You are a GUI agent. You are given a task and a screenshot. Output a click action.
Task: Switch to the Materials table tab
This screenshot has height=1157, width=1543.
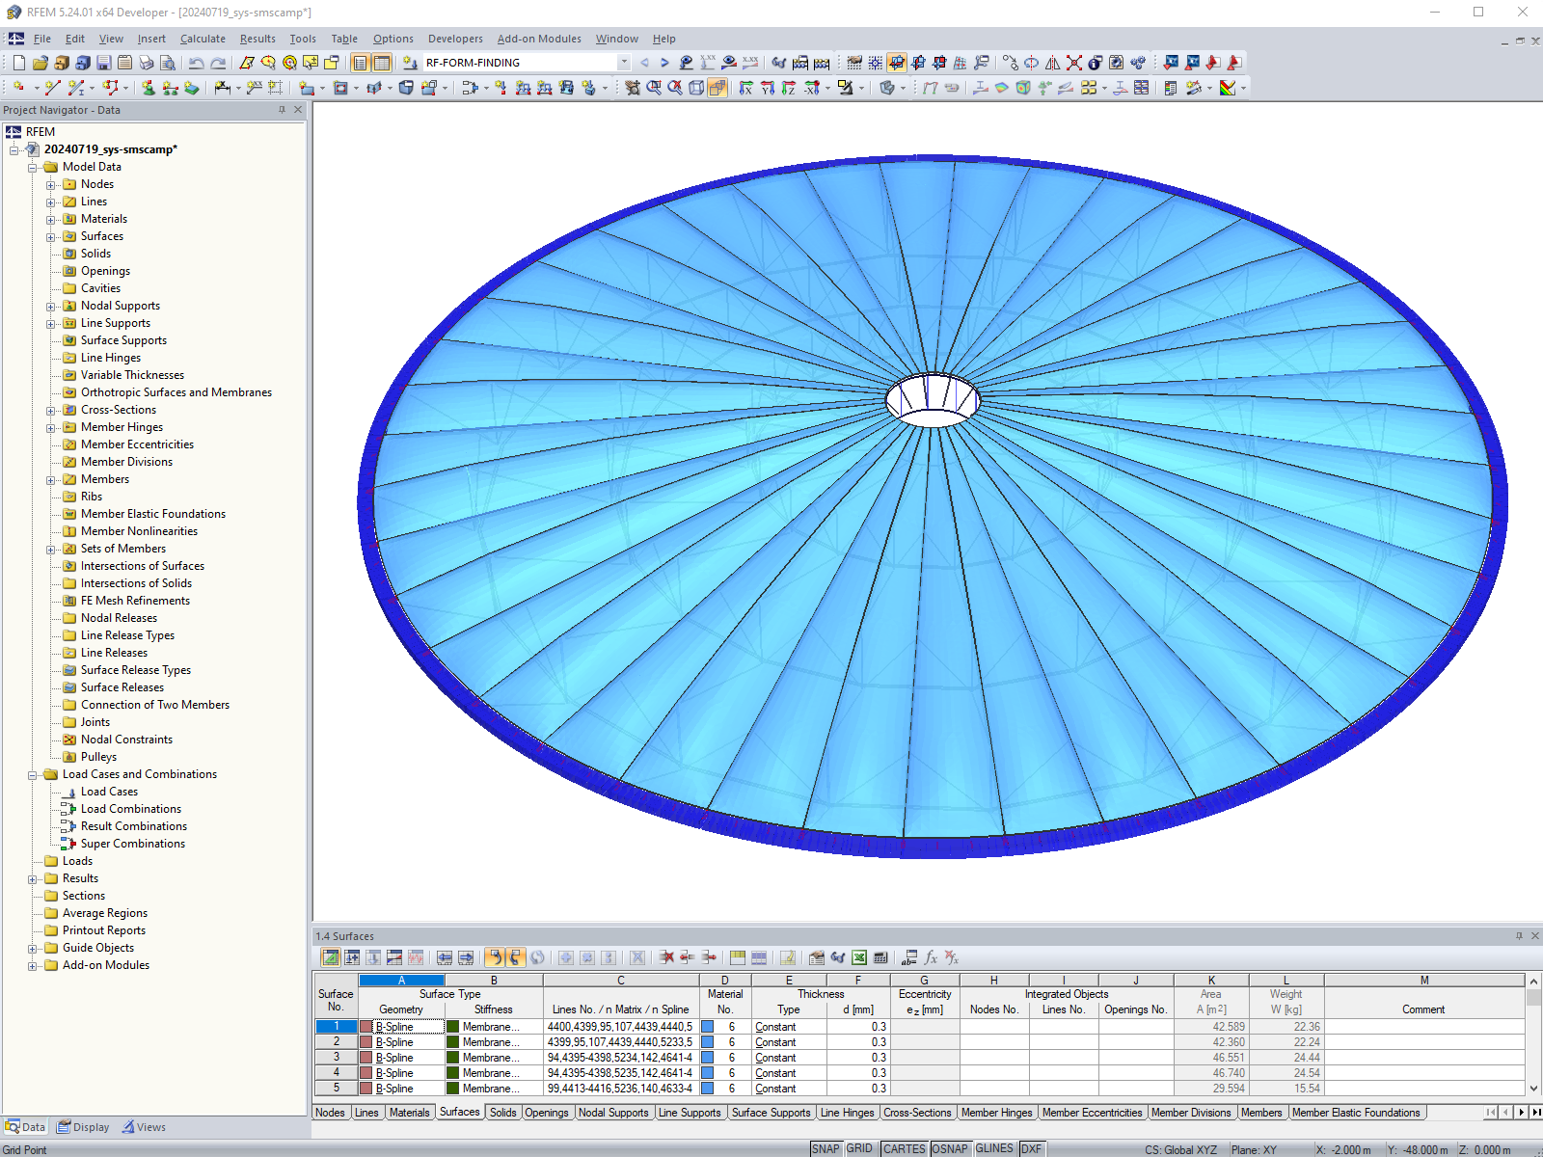click(x=410, y=1112)
